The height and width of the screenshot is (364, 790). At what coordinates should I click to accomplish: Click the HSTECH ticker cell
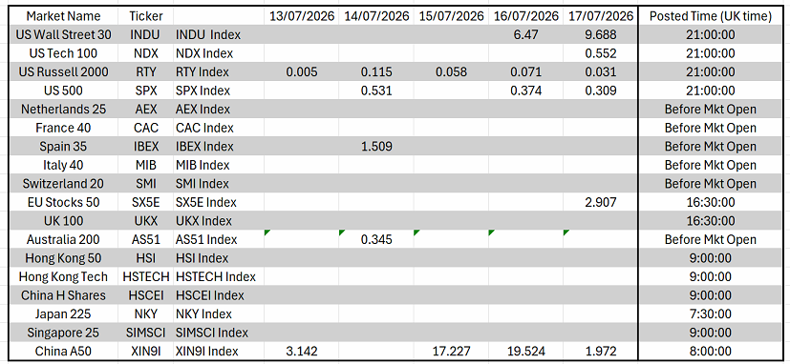pyautogui.click(x=145, y=276)
